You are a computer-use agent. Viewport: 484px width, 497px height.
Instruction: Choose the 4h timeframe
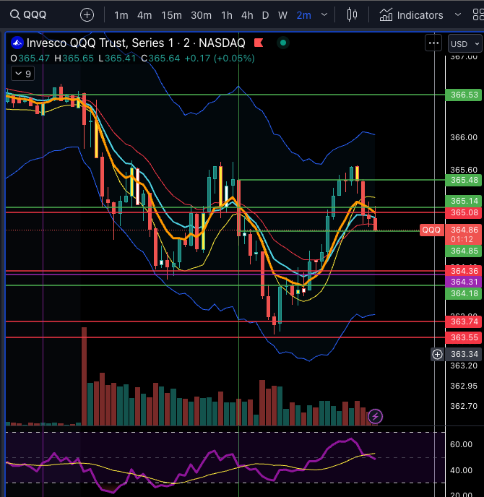tap(247, 15)
